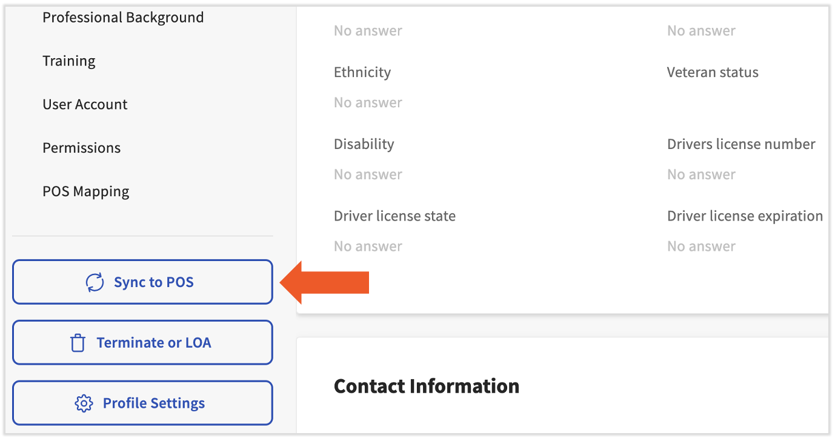
Task: Click the Disability field label
Action: pos(364,144)
